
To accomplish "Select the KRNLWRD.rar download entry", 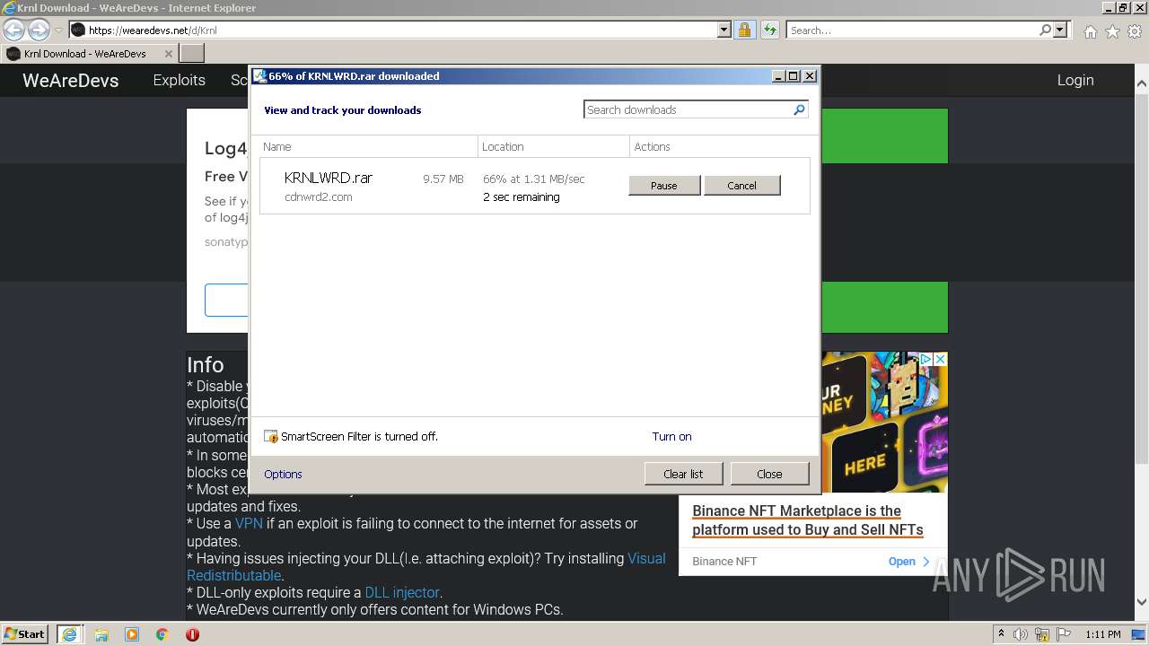I will pos(534,187).
